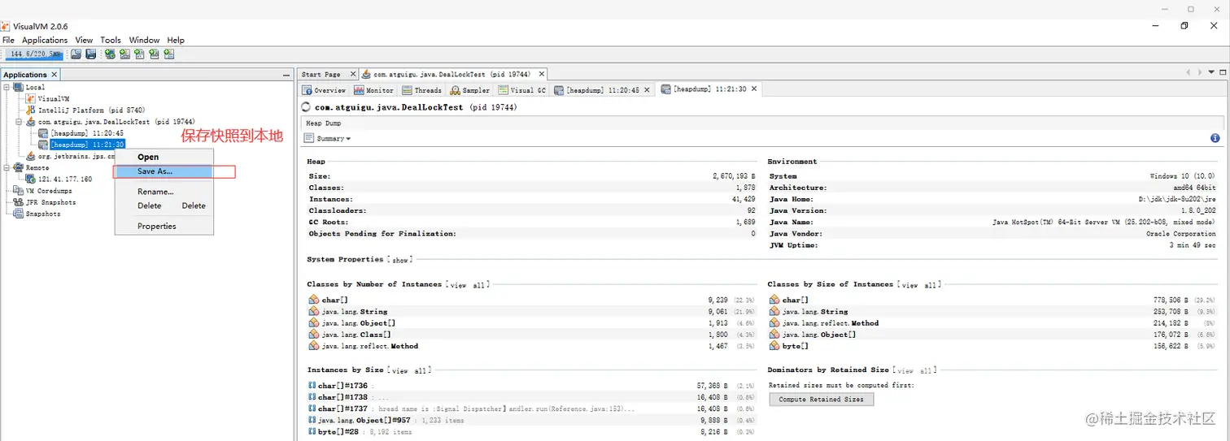This screenshot has height=441, width=1230.
Task: Choose Properties in the context menu
Action: point(164,226)
